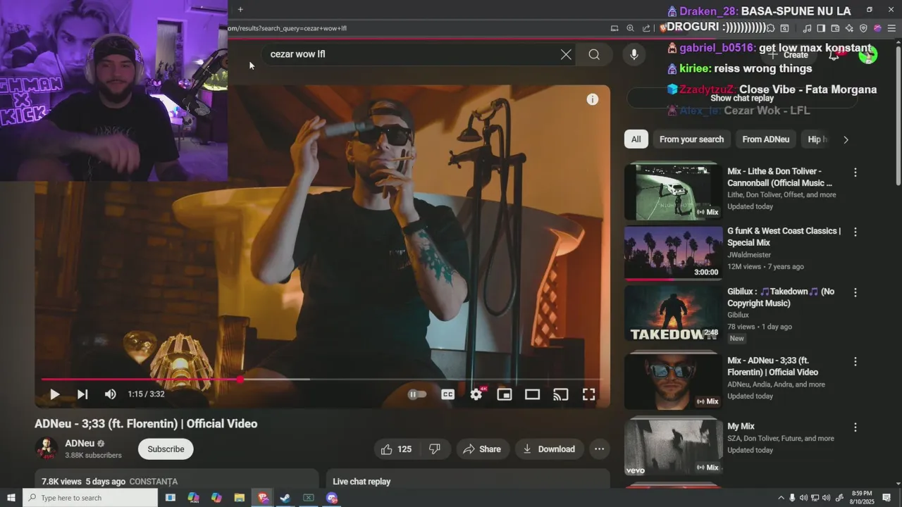
Task: Dislike the video
Action: click(x=435, y=449)
